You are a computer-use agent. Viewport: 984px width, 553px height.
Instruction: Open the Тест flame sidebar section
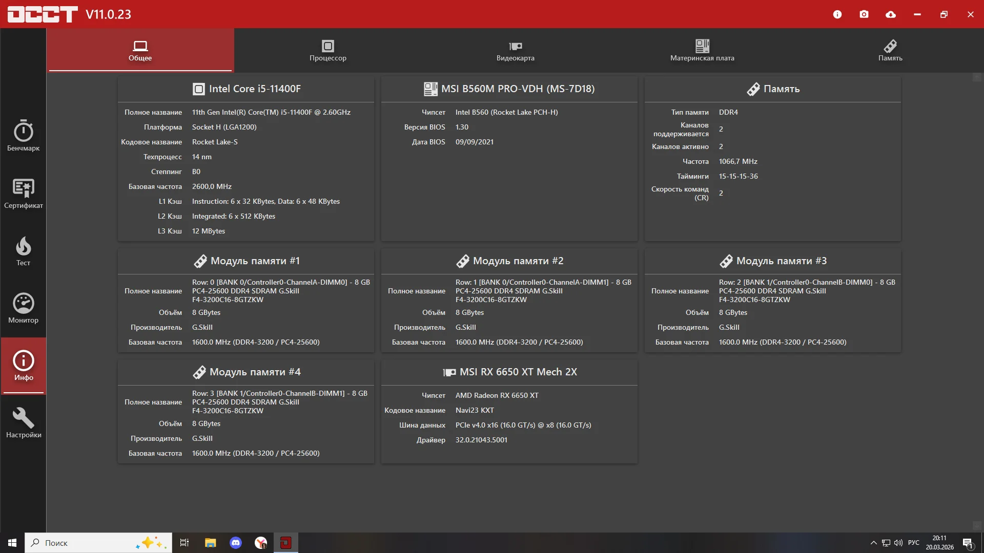(23, 251)
